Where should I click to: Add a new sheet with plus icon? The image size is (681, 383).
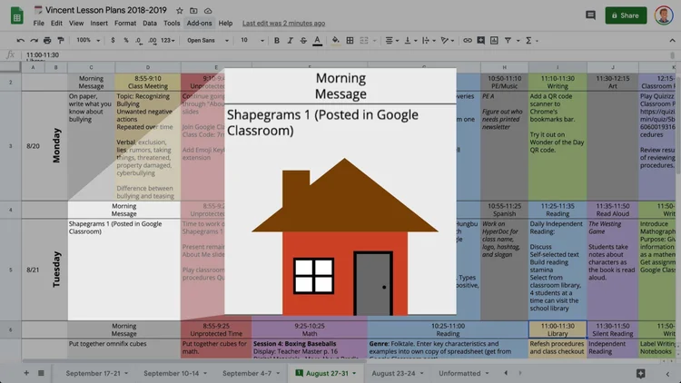coord(26,373)
